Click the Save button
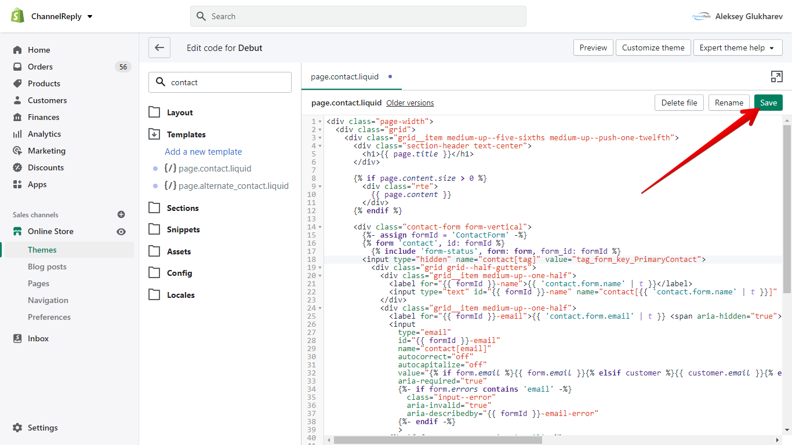Image resolution: width=792 pixels, height=445 pixels. (768, 103)
